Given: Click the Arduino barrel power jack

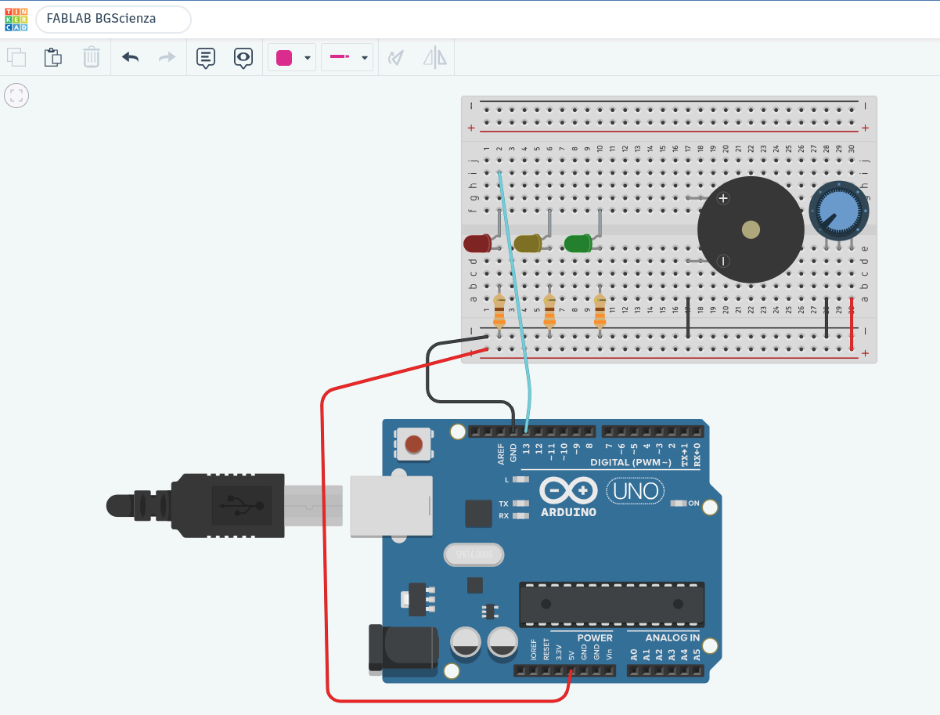Looking at the screenshot, I should pyautogui.click(x=403, y=650).
